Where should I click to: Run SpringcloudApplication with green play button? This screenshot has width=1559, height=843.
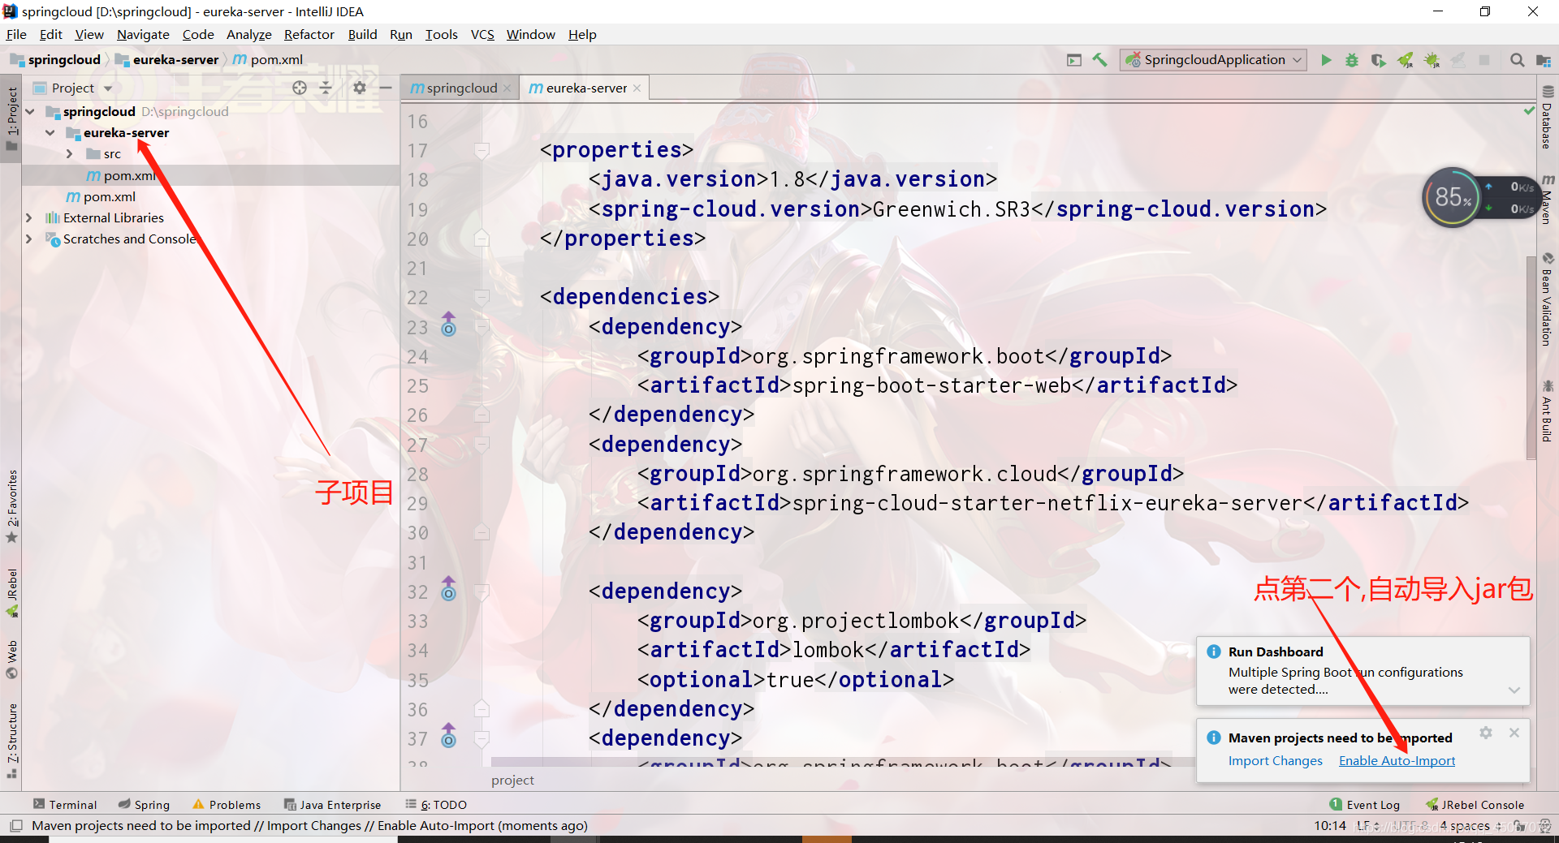[1326, 60]
